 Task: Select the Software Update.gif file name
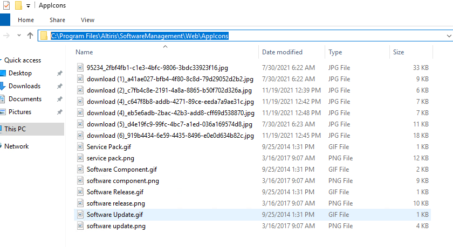point(115,214)
